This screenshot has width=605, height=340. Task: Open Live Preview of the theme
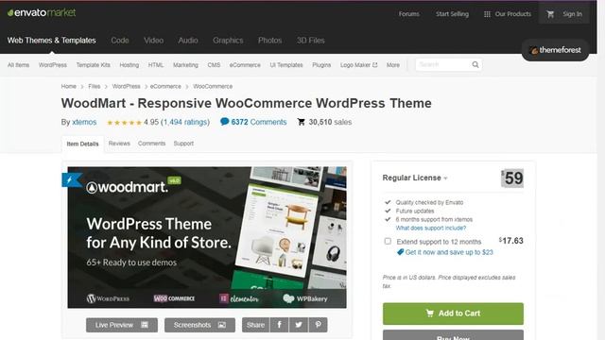pos(122,325)
